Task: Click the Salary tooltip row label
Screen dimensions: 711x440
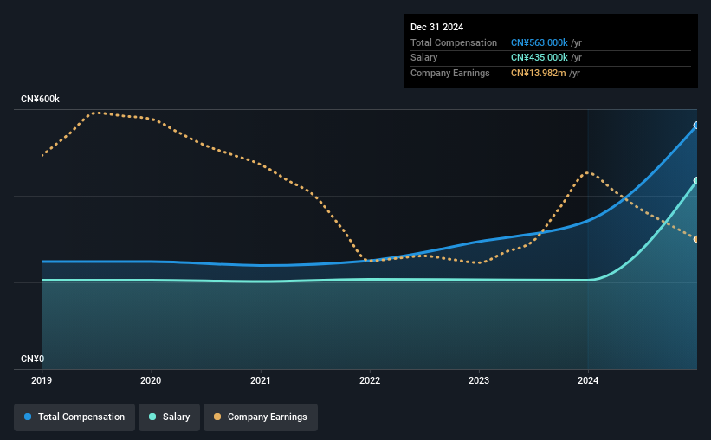Action: click(x=424, y=58)
